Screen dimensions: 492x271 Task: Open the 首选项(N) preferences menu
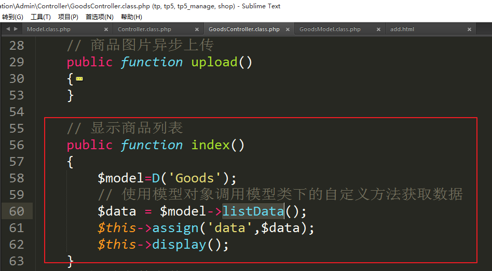pyautogui.click(x=99, y=17)
